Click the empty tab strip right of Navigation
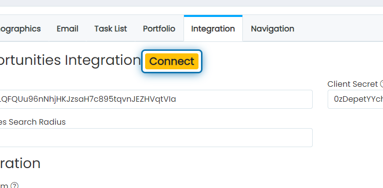The height and width of the screenshot is (188, 383). tap(343, 28)
